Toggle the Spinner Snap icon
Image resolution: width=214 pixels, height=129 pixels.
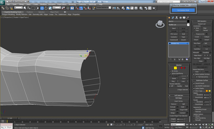click(89, 8)
